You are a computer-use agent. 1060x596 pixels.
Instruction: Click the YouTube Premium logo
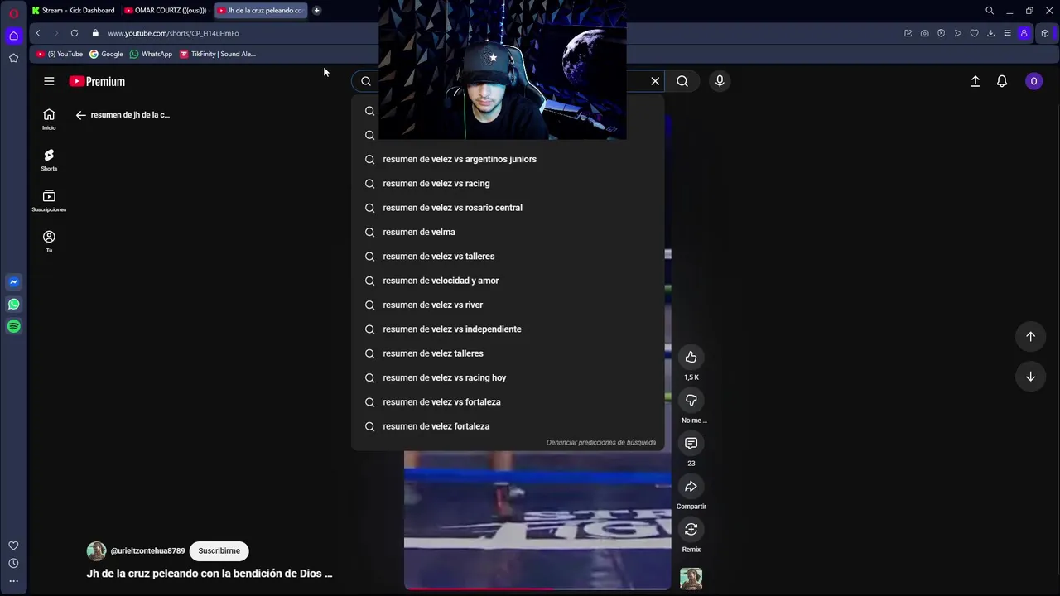click(x=97, y=81)
